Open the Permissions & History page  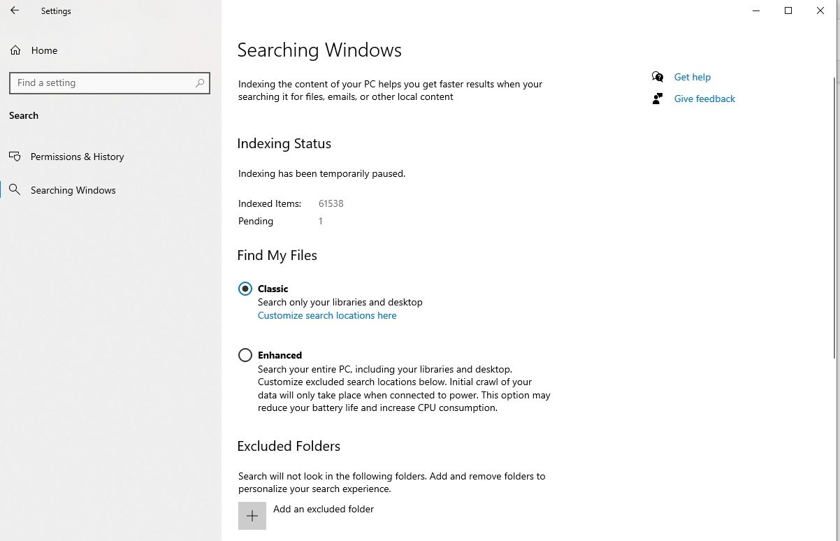tap(77, 157)
